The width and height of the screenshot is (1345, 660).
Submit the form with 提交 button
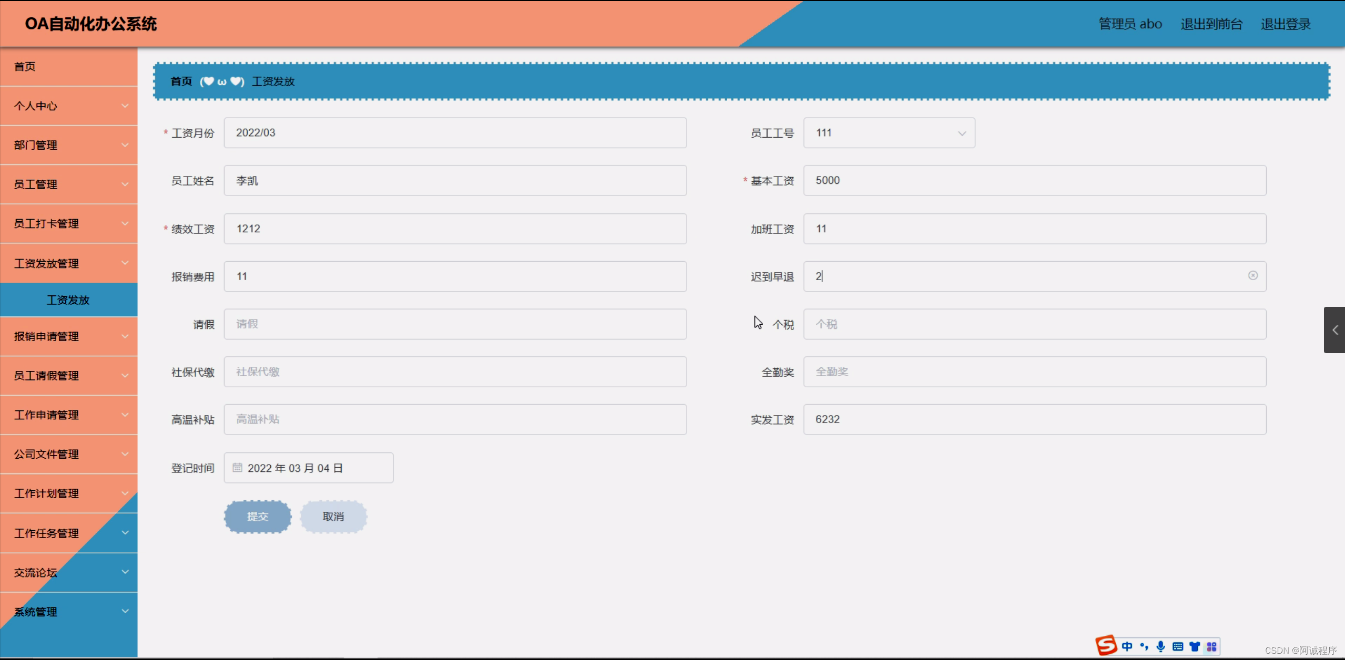258,517
